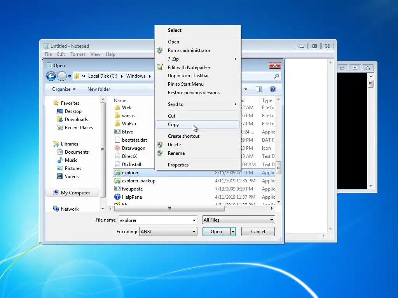Screen dimensions: 398x298
Task: Choose Copy from the context menu
Action: pyautogui.click(x=197, y=125)
